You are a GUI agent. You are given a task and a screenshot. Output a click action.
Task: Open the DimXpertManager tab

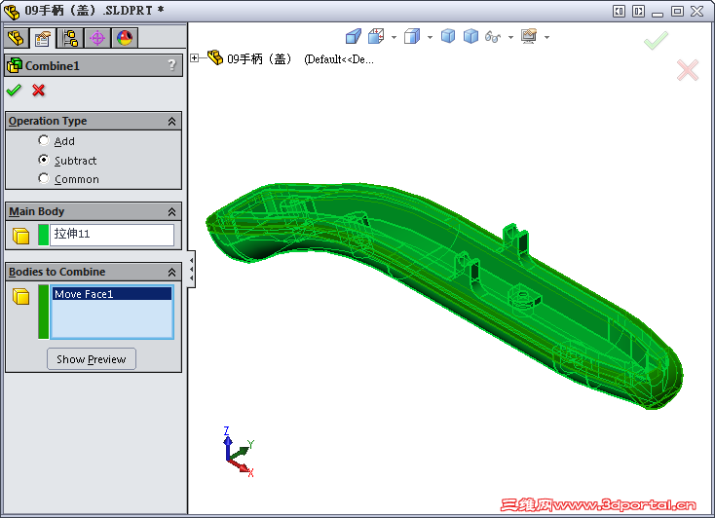tap(96, 38)
